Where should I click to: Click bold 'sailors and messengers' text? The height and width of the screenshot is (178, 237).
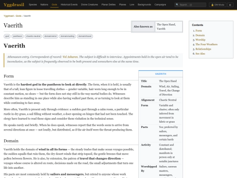click(67, 174)
